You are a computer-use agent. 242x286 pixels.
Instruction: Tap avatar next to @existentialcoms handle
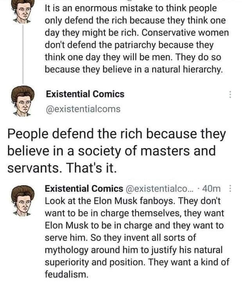click(23, 101)
